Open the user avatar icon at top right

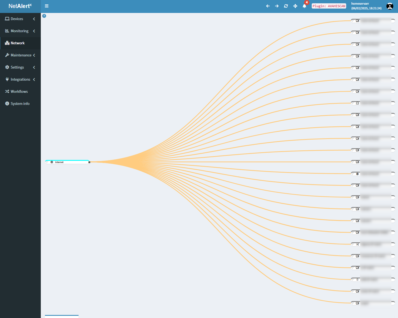point(390,6)
